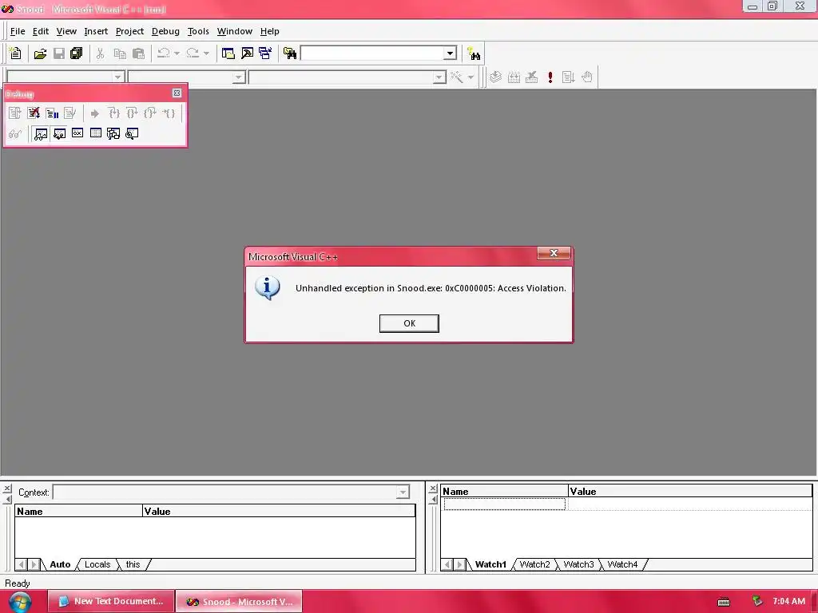Click the Undo arrow icon
818x613 pixels.
pos(164,53)
